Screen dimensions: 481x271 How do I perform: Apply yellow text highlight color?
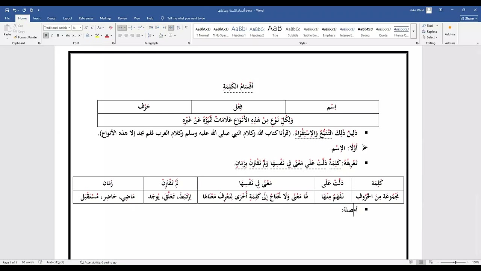97,35
